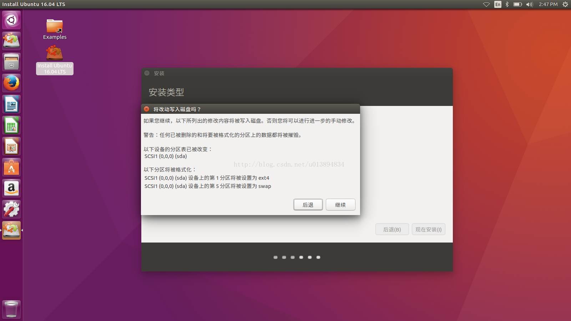The image size is (571, 321).
Task: Open the battery indicator menu
Action: tap(517, 4)
